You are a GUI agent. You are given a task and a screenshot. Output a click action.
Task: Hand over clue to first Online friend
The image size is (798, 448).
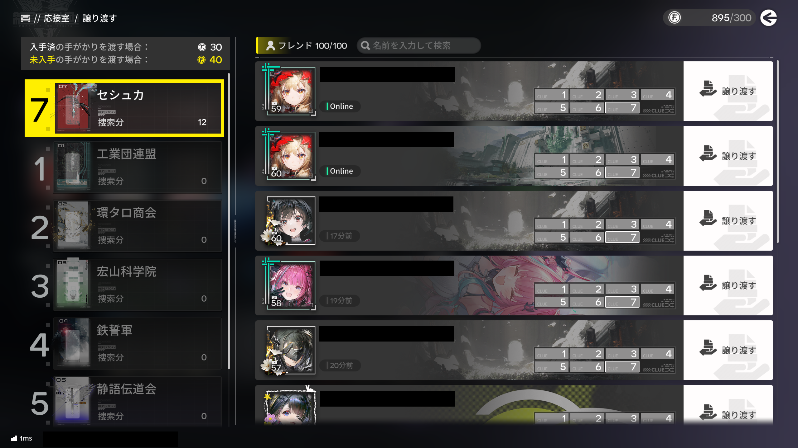point(728,91)
